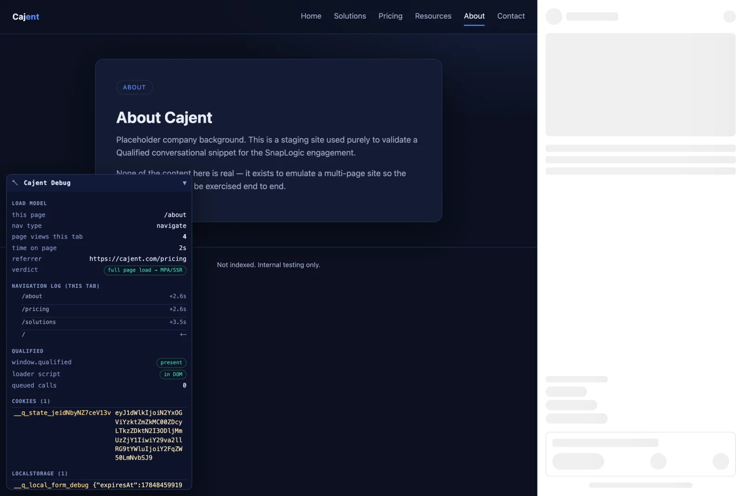Image resolution: width=744 pixels, height=496 pixels.
Task: Select the __q_state_jeidNbyNZ7ceV13v cookie name
Action: pos(62,413)
